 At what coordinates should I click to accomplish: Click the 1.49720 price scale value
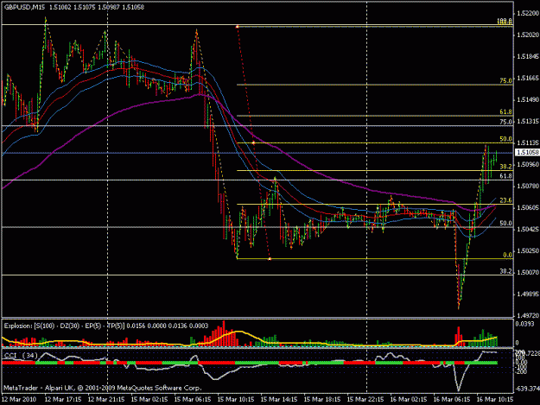527,315
